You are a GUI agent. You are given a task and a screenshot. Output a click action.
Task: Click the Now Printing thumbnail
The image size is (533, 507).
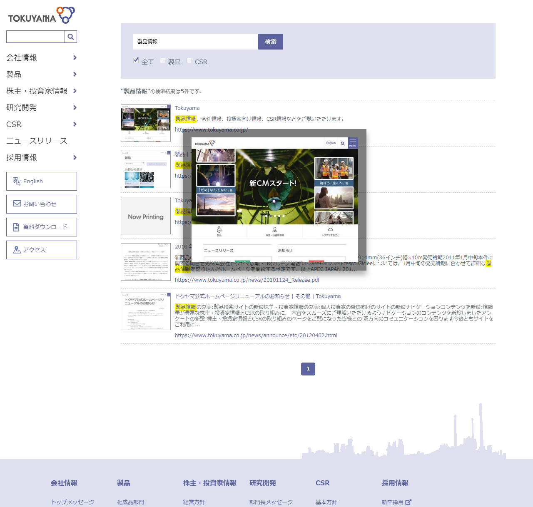(x=146, y=216)
